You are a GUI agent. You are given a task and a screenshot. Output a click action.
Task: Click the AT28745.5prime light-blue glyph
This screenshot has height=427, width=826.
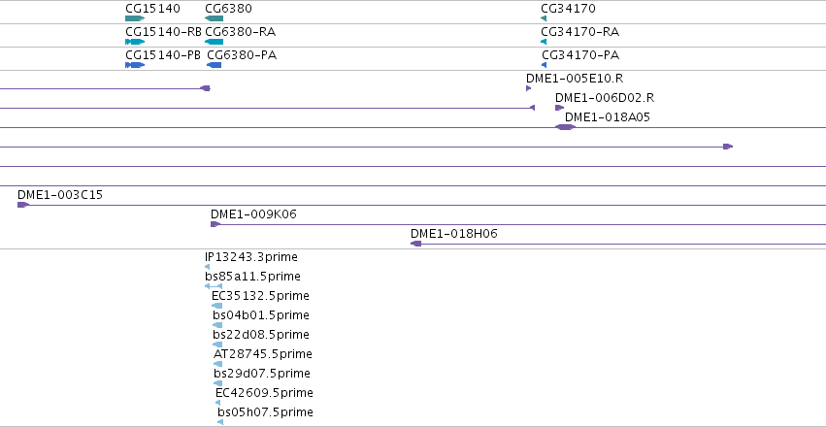[217, 364]
